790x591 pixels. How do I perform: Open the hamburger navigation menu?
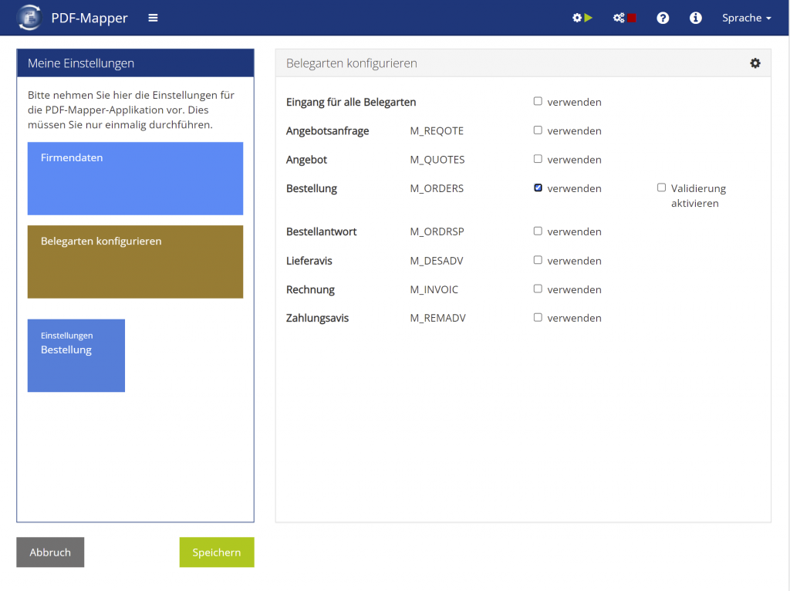pos(153,18)
